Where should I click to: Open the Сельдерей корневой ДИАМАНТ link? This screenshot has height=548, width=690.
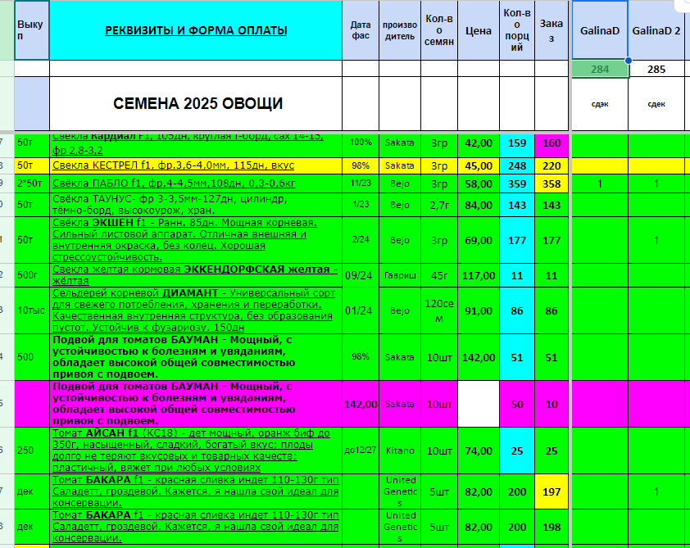[193, 310]
